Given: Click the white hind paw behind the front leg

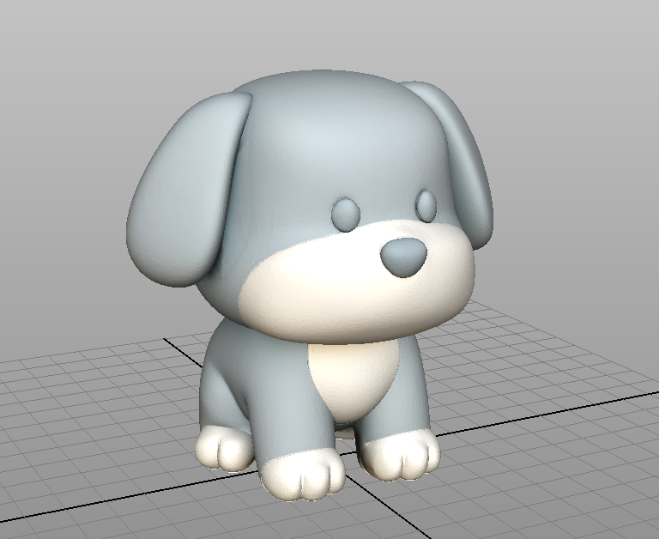Looking at the screenshot, I should coord(225,448).
